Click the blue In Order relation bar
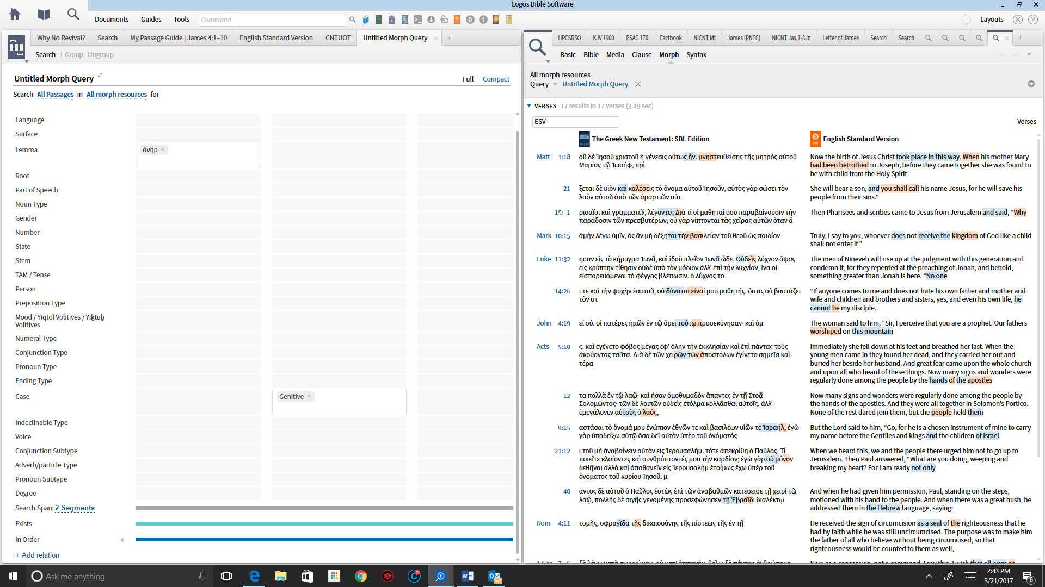Screen dimensions: 1045x587 (324, 540)
